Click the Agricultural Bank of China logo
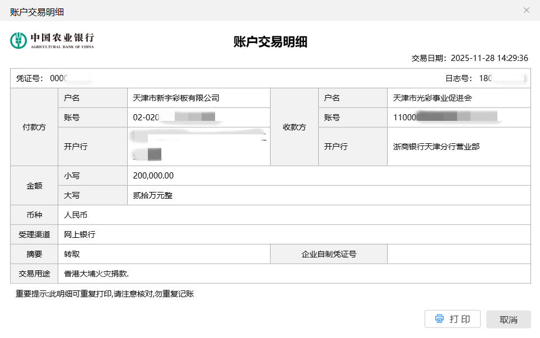540x338 pixels. coord(50,40)
